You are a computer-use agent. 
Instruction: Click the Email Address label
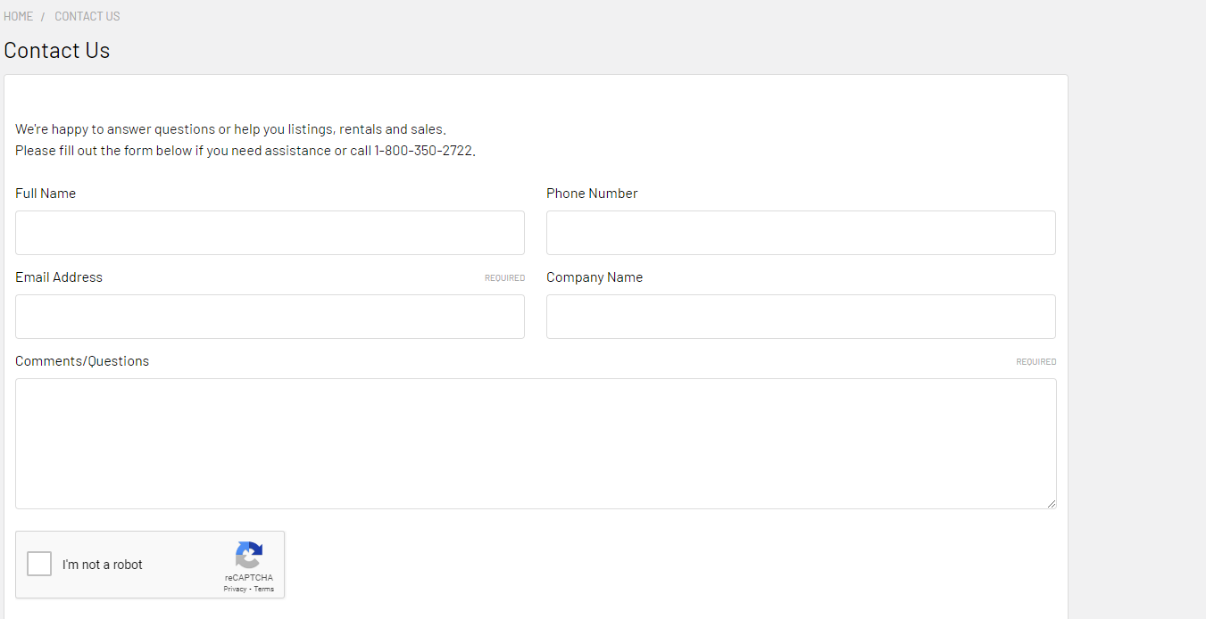click(x=59, y=277)
